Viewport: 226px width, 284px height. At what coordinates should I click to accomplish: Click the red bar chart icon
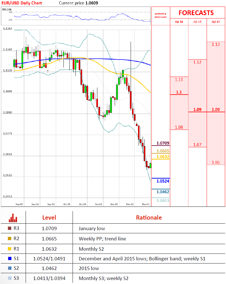[x=13, y=218]
